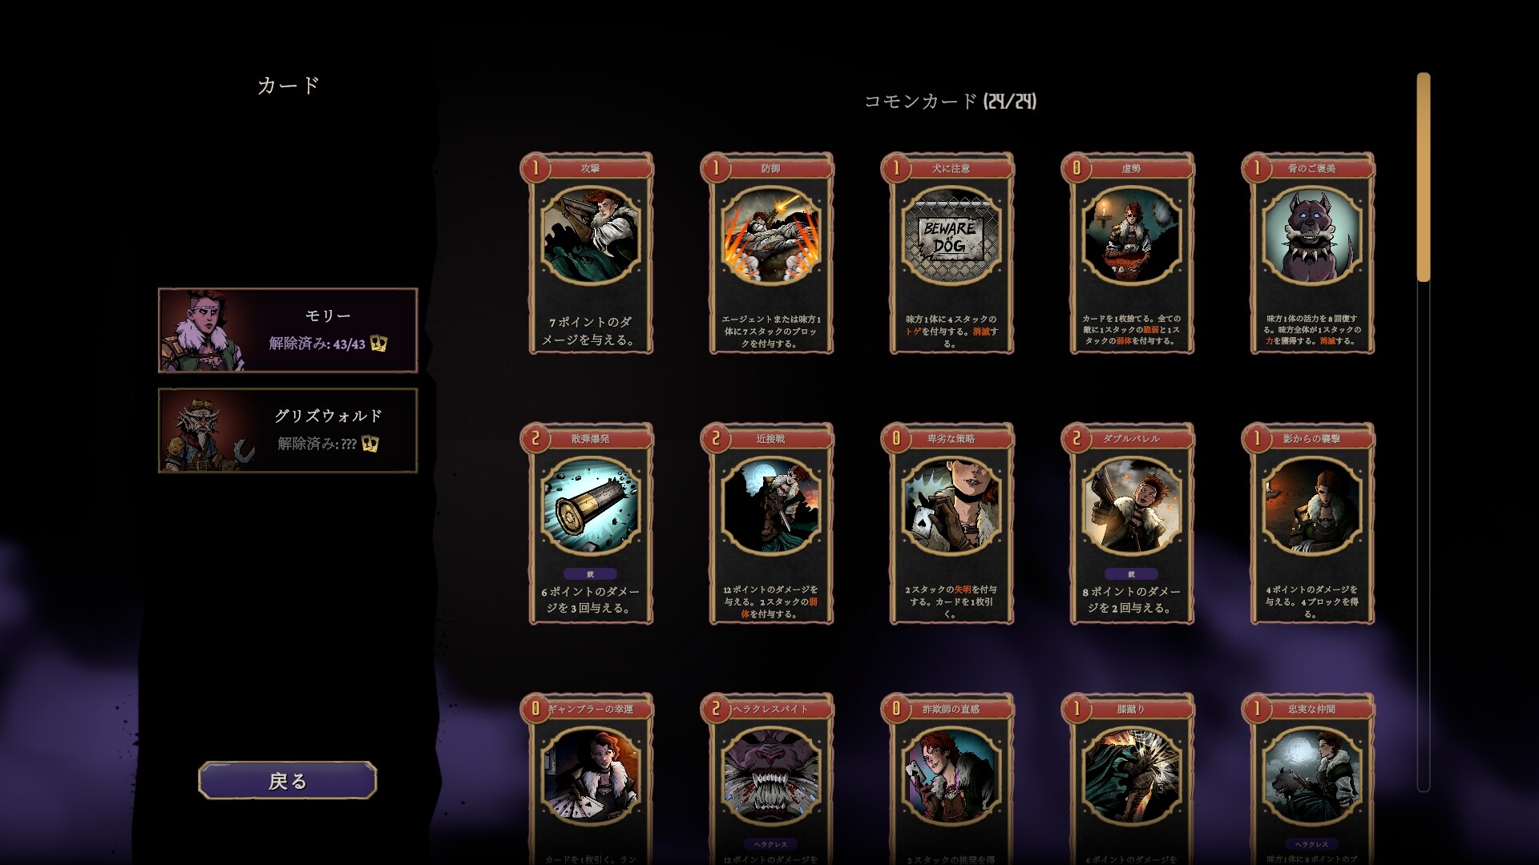
Task: Open the ギャンブラーの幸運 card
Action: [590, 778]
